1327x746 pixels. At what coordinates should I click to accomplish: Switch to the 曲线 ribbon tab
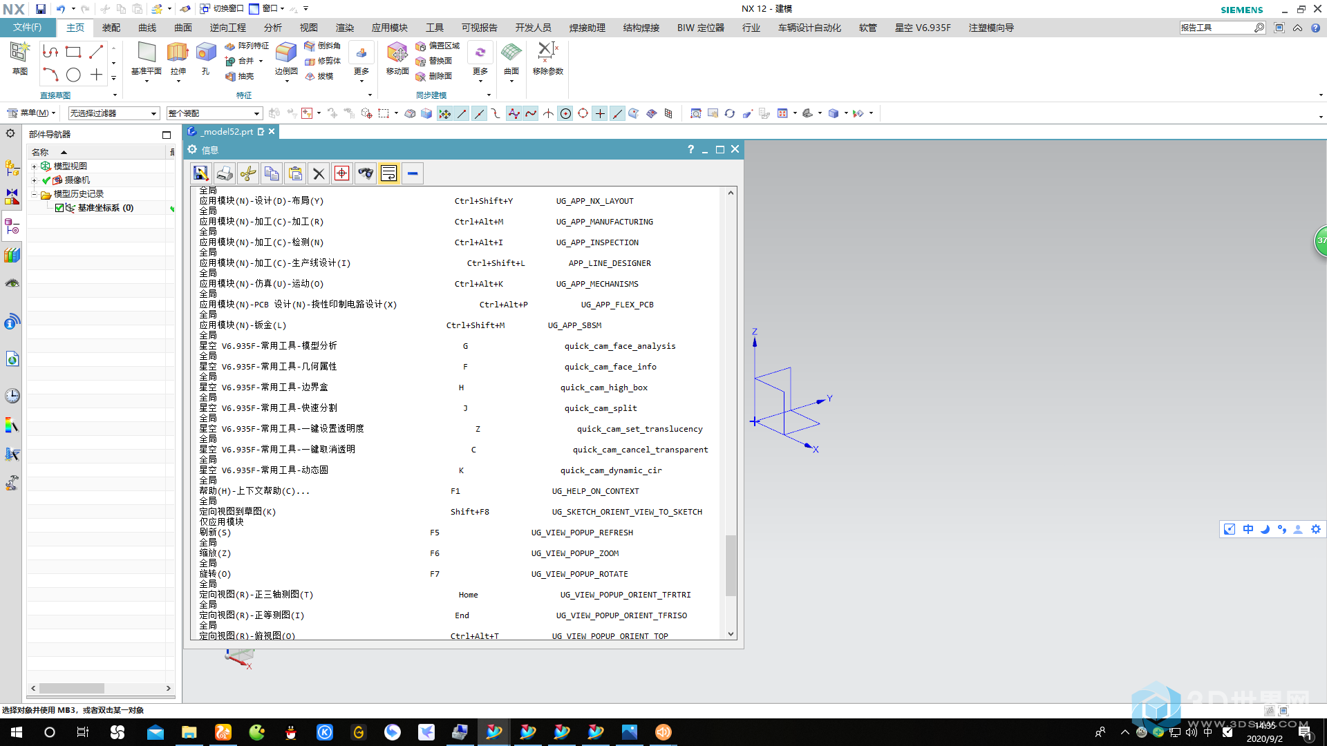coord(147,28)
